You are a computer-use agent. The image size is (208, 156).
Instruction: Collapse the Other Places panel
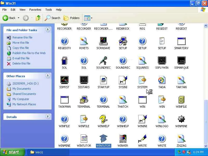48,76
